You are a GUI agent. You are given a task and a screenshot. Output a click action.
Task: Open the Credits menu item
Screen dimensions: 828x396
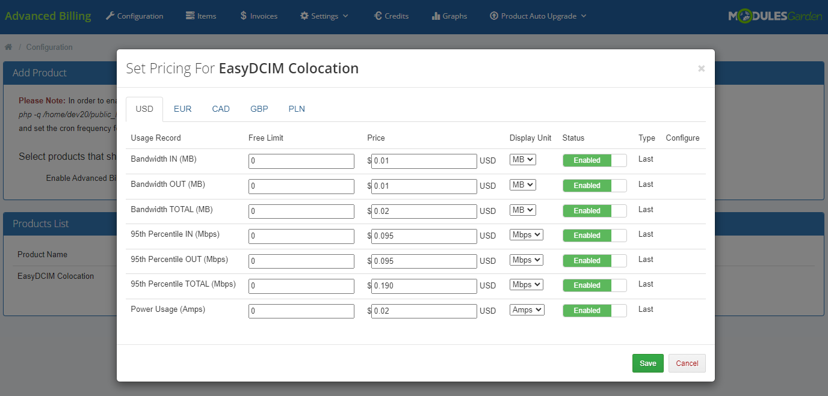point(391,16)
